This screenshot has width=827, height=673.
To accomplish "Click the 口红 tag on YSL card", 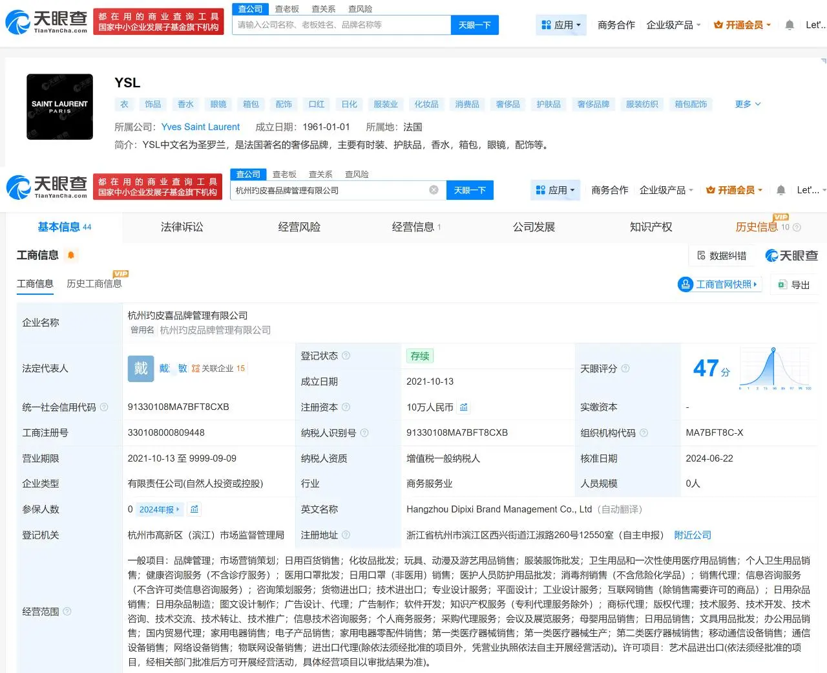I will 317,104.
